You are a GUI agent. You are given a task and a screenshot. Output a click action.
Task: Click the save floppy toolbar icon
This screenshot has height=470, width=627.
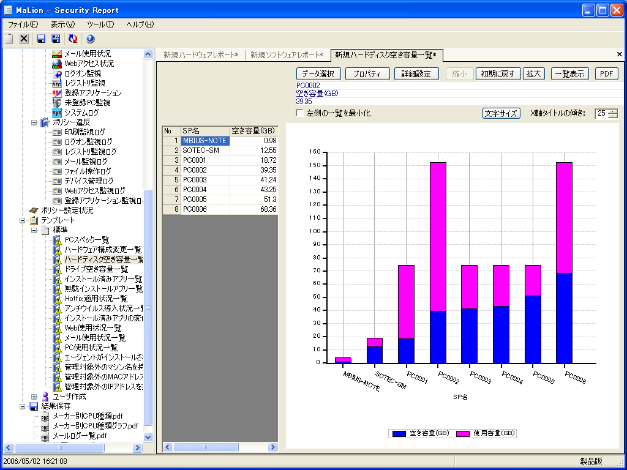click(41, 39)
